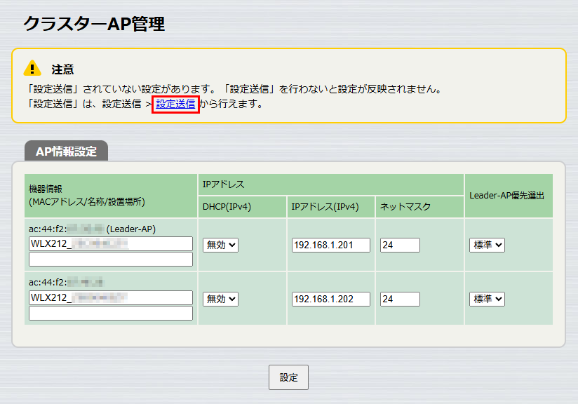This screenshot has width=578, height=404.
Task: Click the netmask 24 field in the second row
Action: (x=399, y=299)
